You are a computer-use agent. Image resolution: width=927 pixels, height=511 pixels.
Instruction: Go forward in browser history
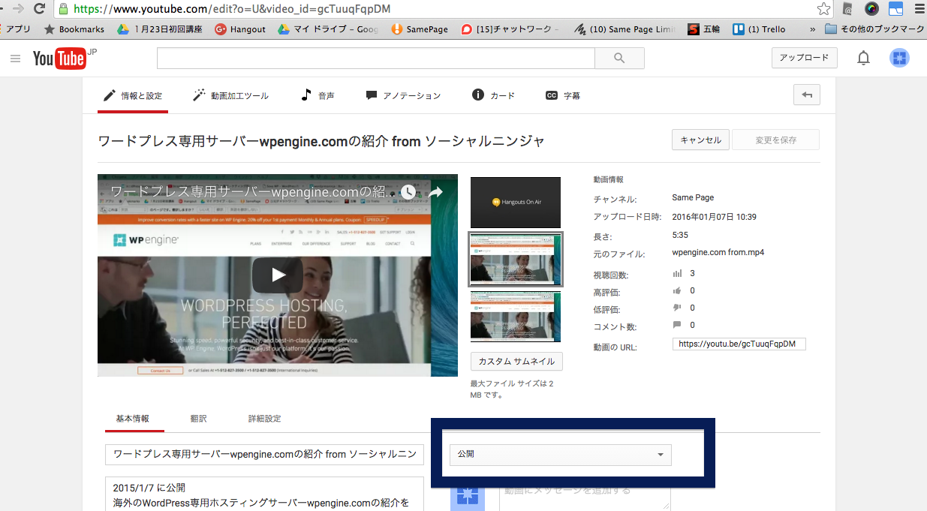[17, 9]
